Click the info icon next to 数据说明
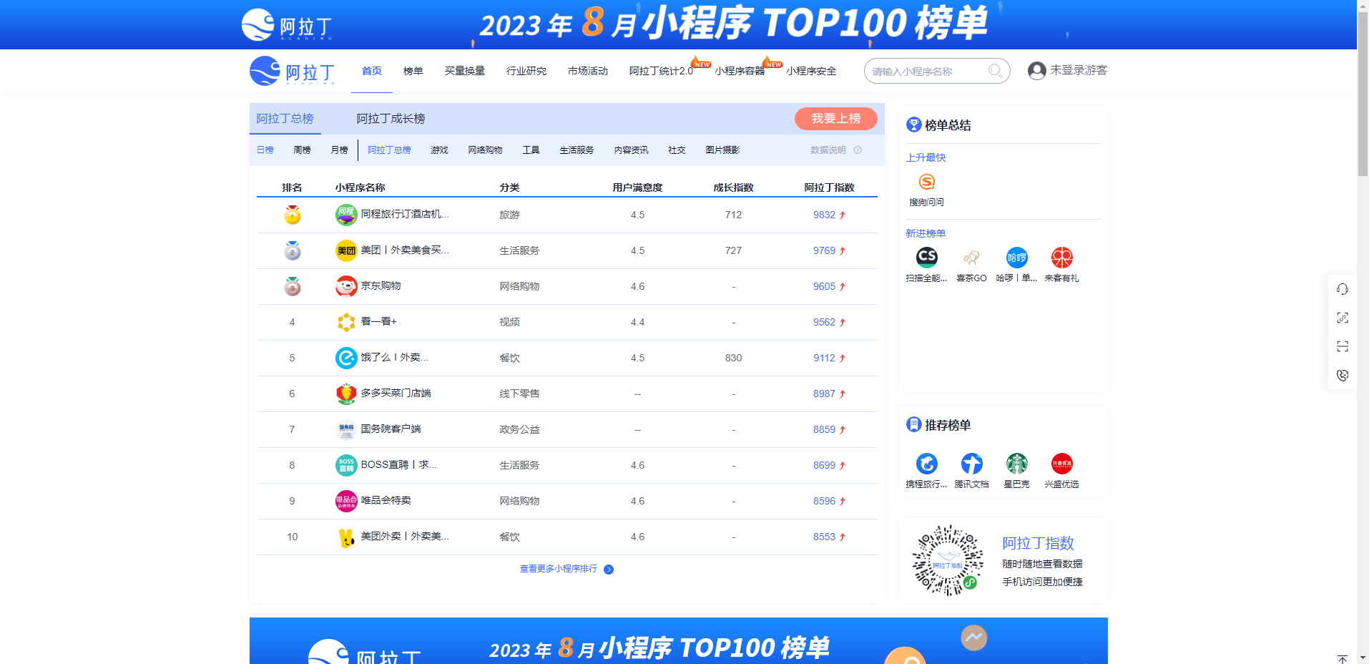The height and width of the screenshot is (664, 1369). pyautogui.click(x=858, y=150)
